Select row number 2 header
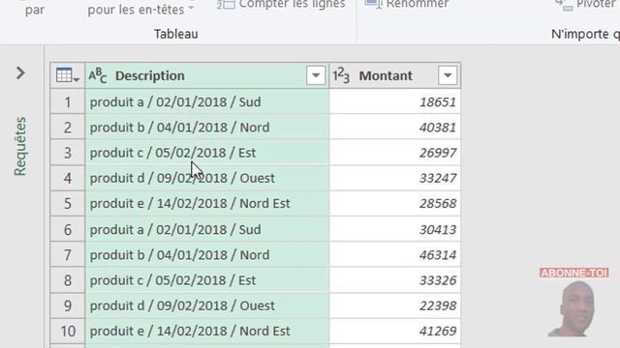Screen dimensions: 620x348 [68, 128]
